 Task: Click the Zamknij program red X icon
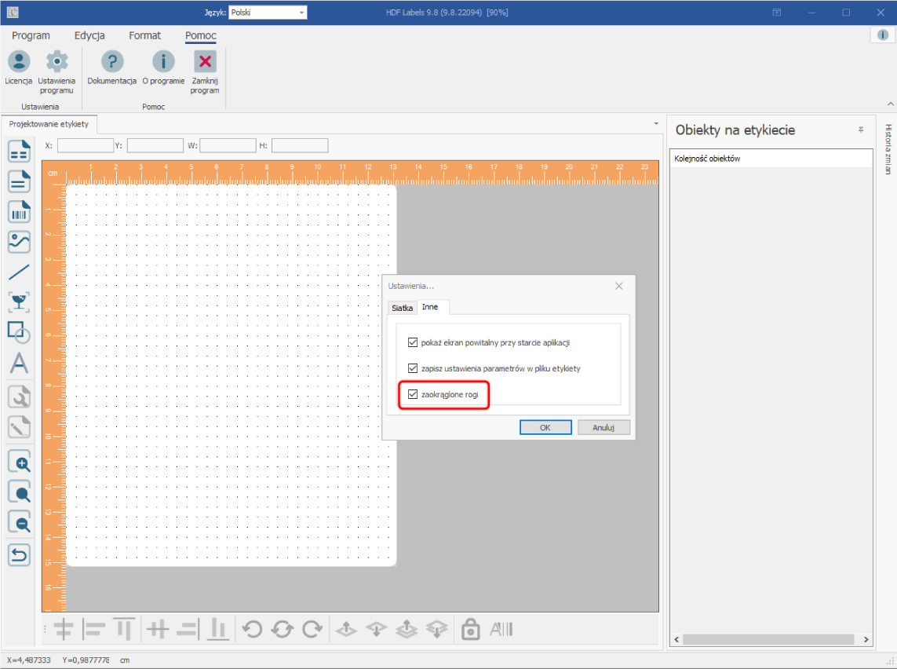click(x=205, y=61)
